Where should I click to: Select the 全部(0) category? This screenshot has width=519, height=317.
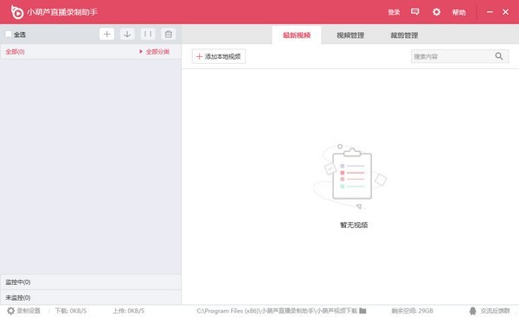15,52
